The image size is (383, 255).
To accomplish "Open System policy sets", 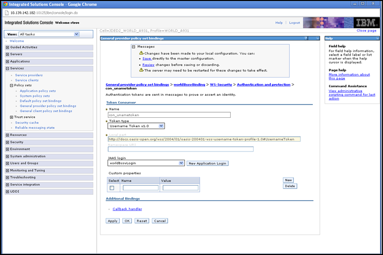I will point(35,96).
